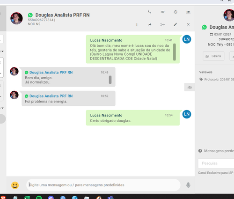Click the pencil edit icon in chat header
Viewport: 234px width, 199px height.
pyautogui.click(x=175, y=24)
